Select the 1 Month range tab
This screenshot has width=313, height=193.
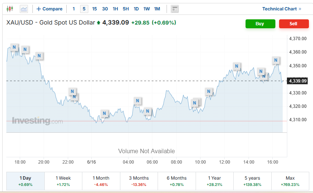pos(101,181)
